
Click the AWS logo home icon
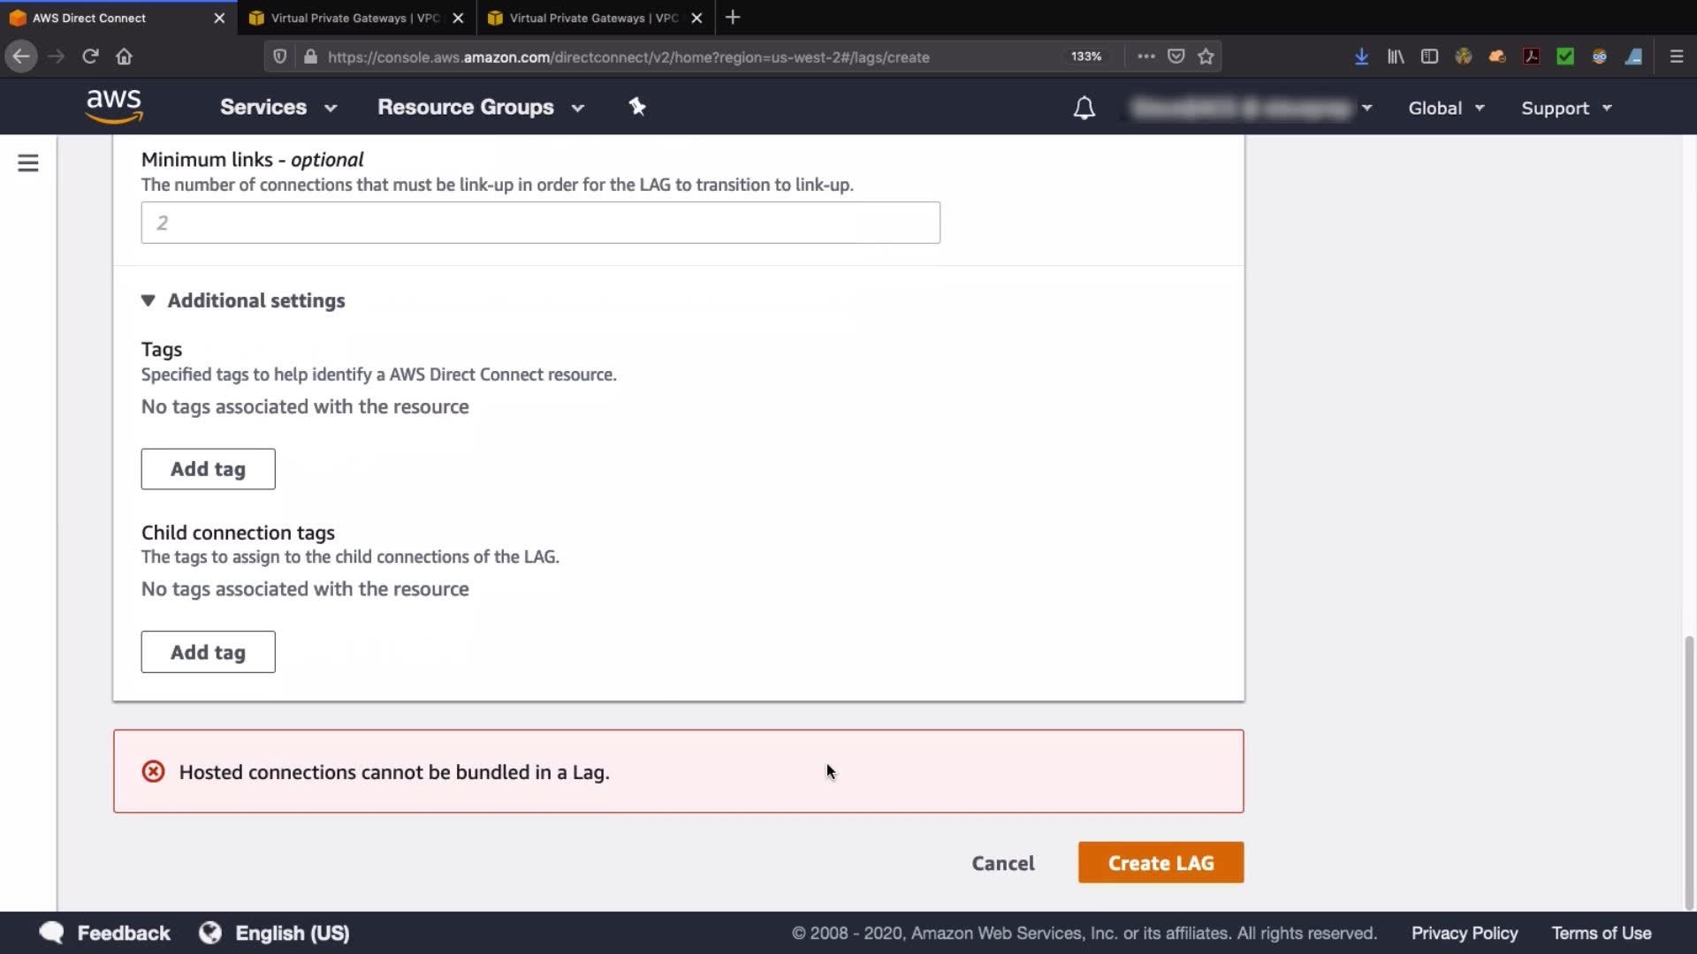(114, 107)
